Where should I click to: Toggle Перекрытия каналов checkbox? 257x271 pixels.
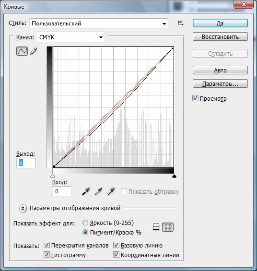coord(47,245)
